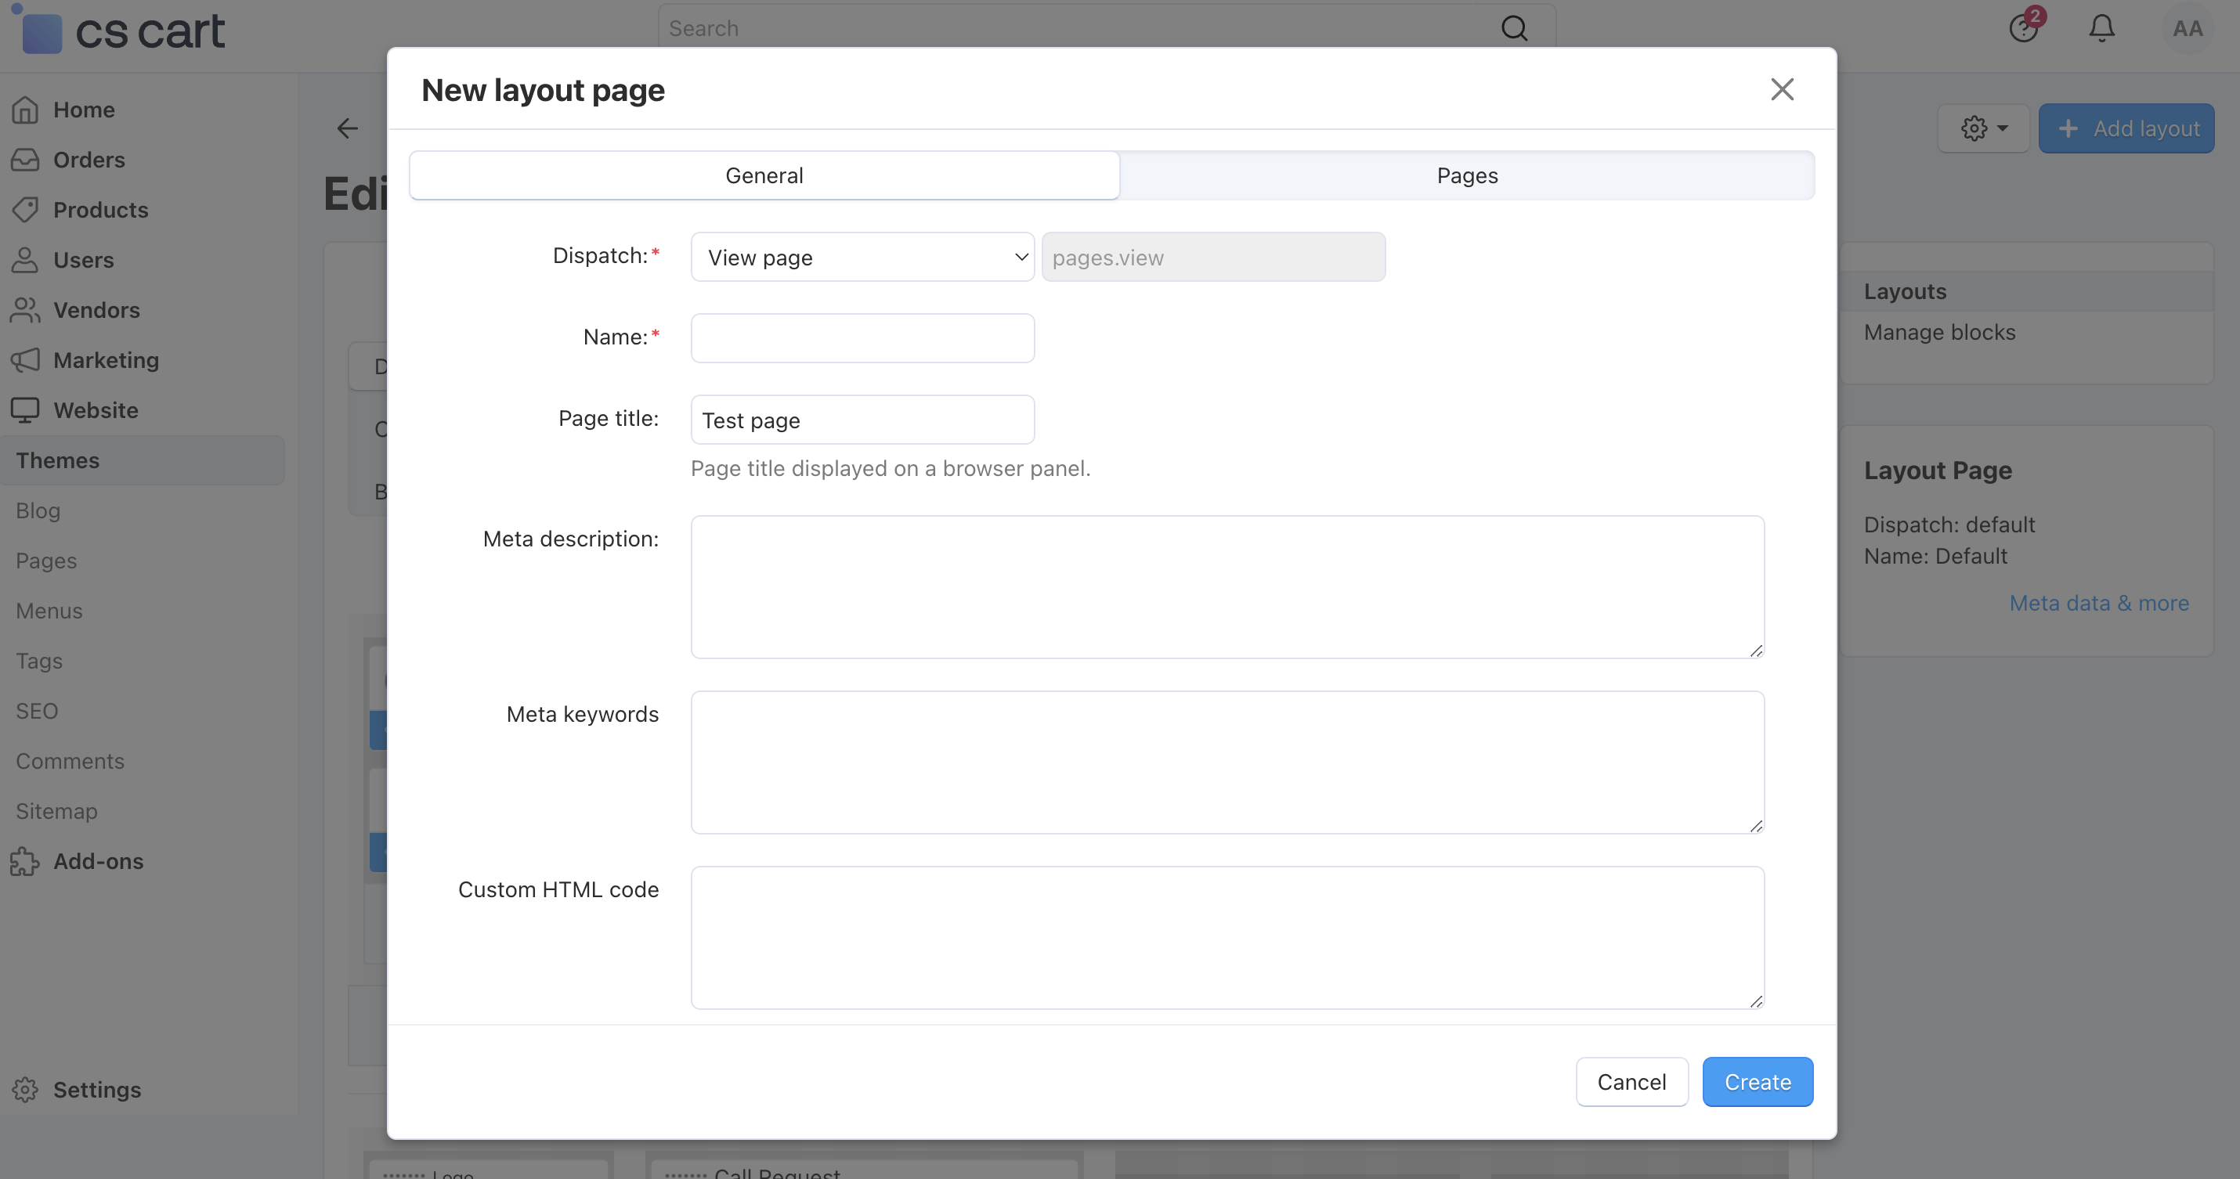Click the 'Name: Default' text

click(x=1935, y=556)
